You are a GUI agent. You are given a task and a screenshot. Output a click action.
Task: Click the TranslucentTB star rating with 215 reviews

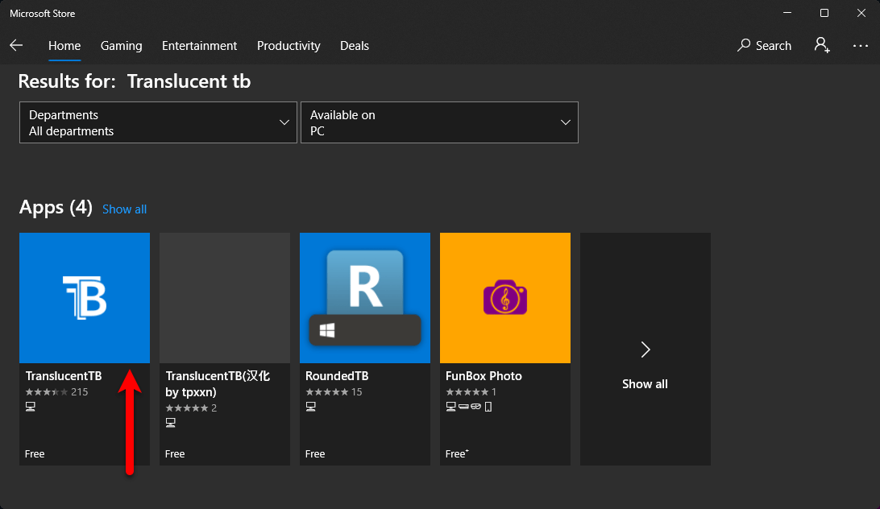pyautogui.click(x=56, y=391)
